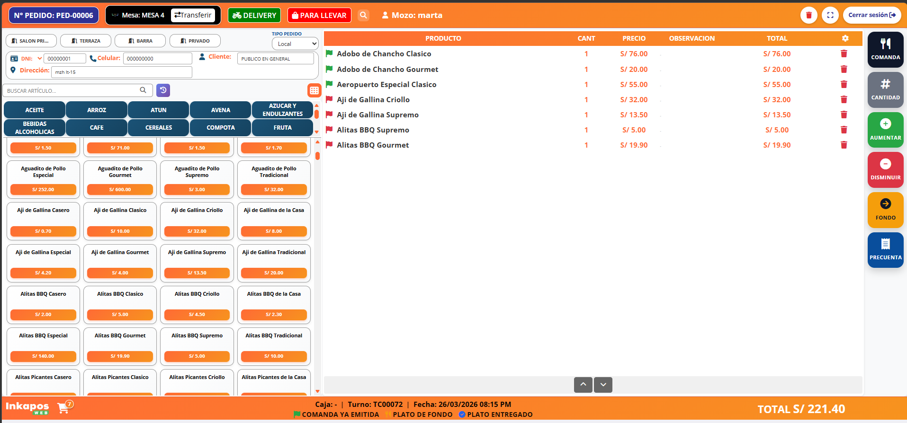
Task: Delete Adobo de Chancho Clasico row
Action: [x=844, y=54]
